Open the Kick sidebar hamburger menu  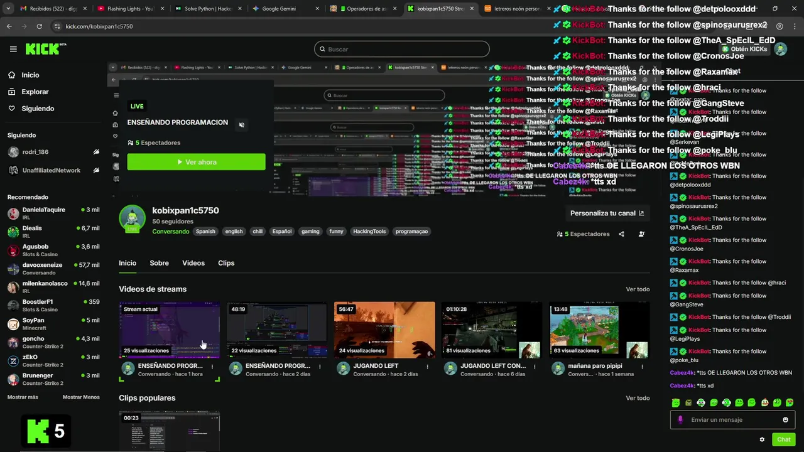13,49
